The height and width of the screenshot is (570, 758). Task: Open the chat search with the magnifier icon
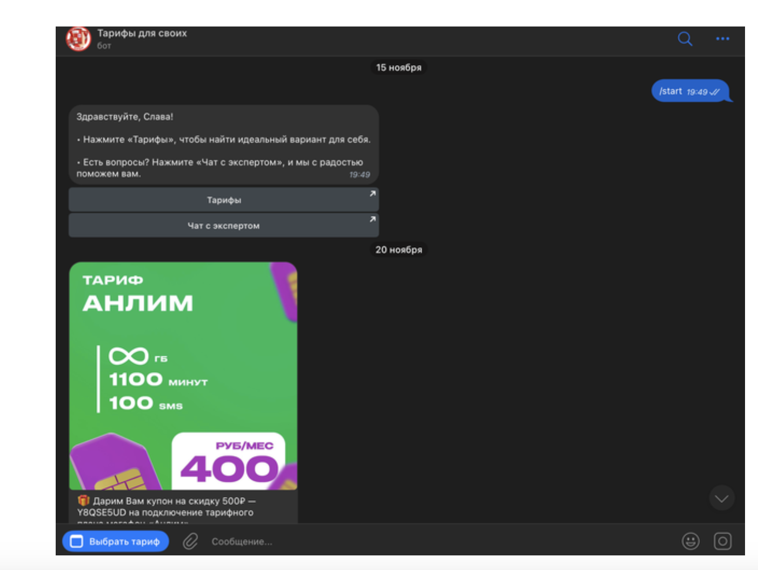684,38
